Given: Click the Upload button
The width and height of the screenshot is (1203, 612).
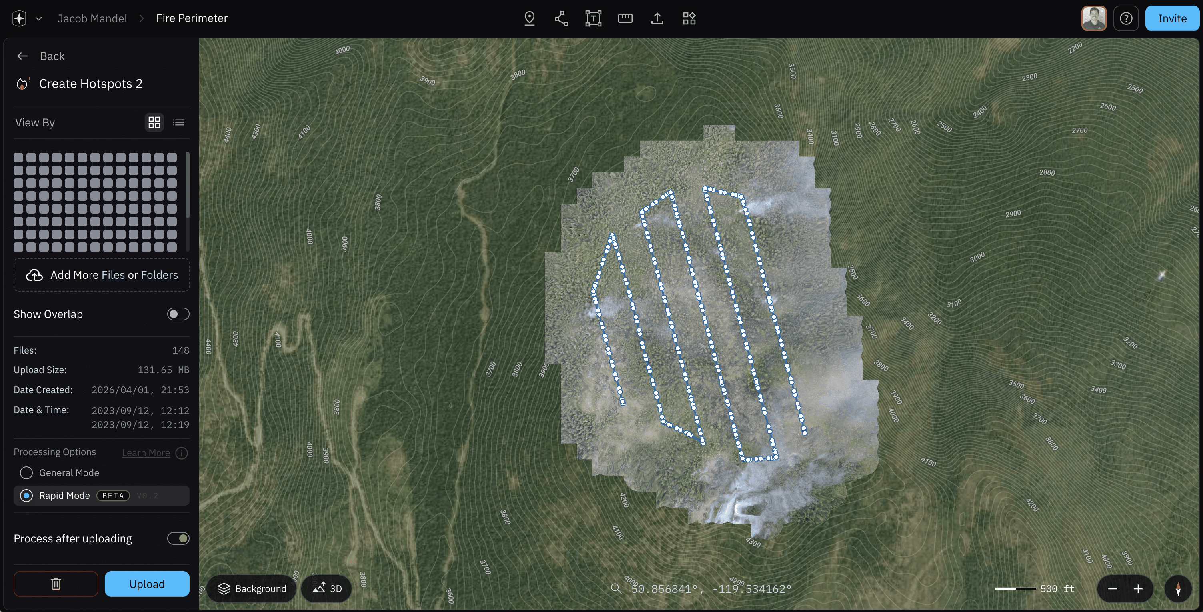Looking at the screenshot, I should 147,584.
